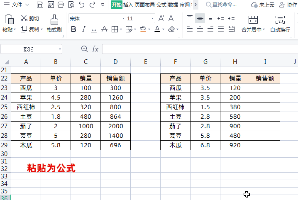Click the formula bar input
Image resolution: width=298 pixels, height=200 pixels.
pos(200,49)
